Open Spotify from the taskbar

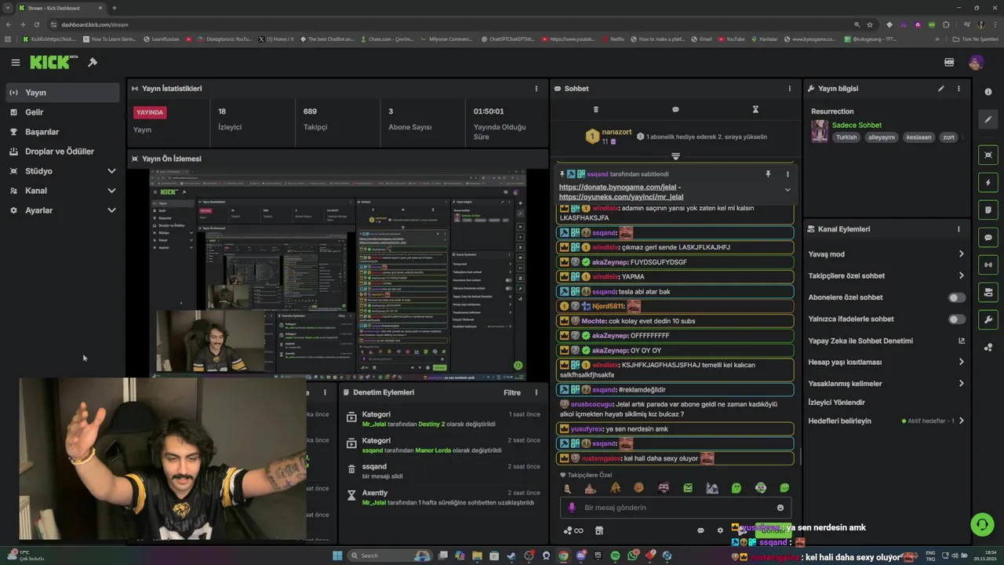[615, 556]
